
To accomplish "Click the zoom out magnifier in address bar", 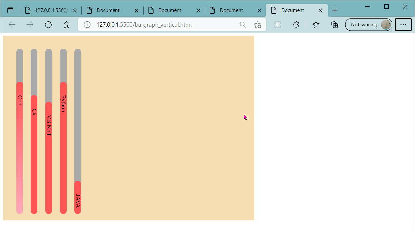I will (243, 25).
